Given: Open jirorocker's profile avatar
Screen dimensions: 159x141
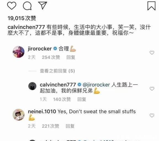Looking at the screenshot, I should tap(18, 52).
